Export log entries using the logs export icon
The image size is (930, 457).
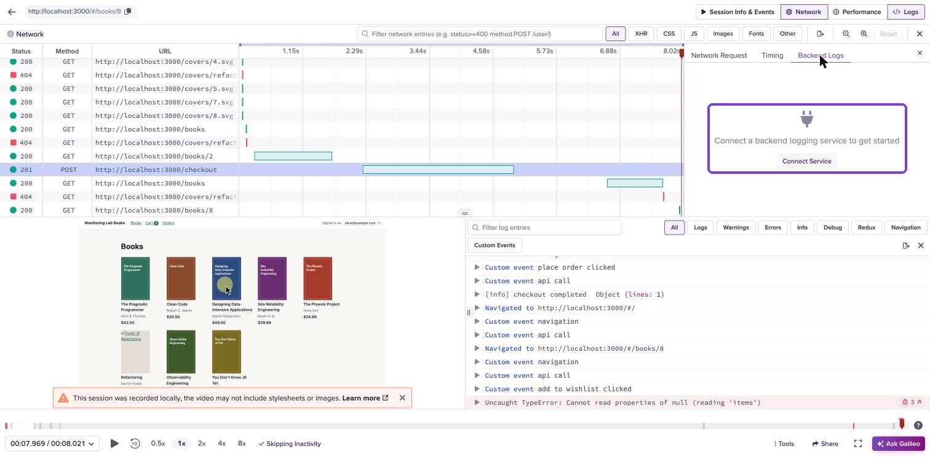905,245
